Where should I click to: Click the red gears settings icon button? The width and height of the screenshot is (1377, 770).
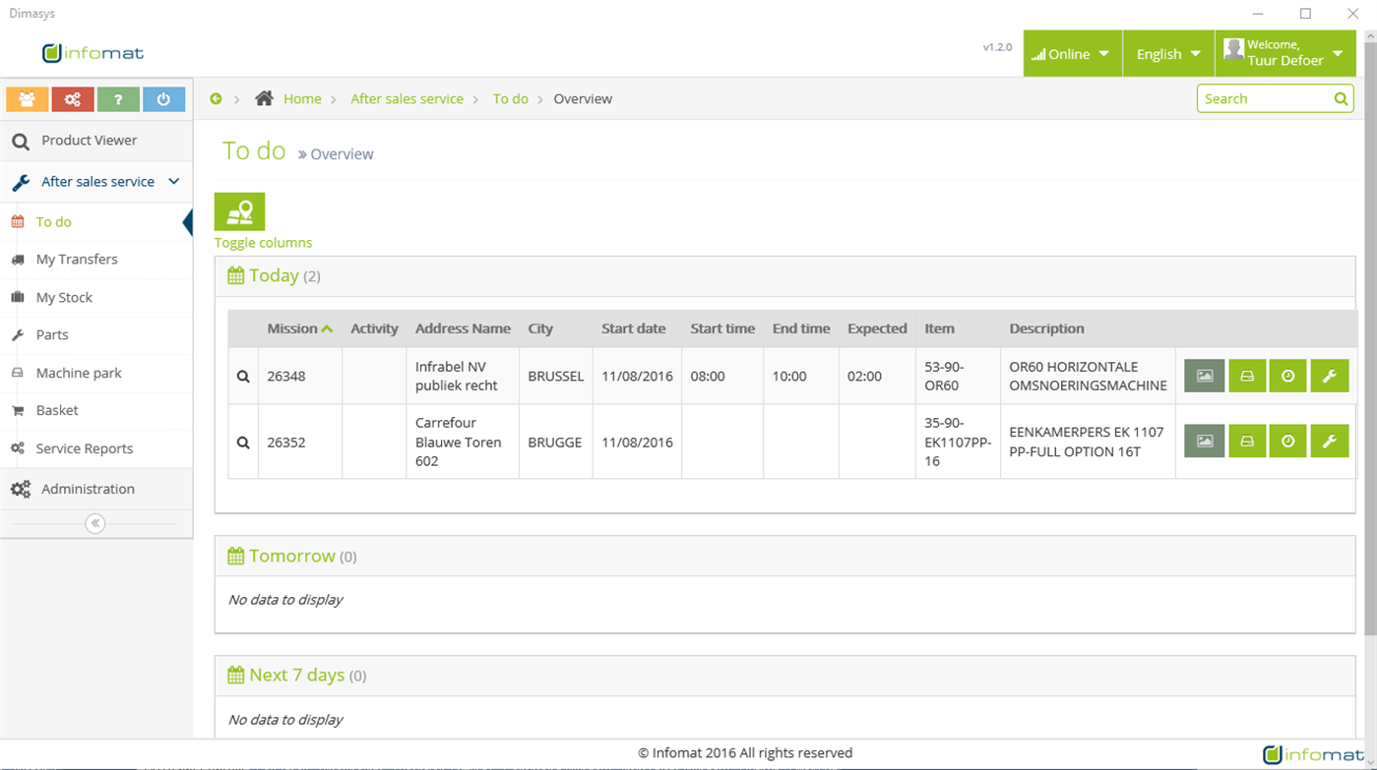point(73,99)
